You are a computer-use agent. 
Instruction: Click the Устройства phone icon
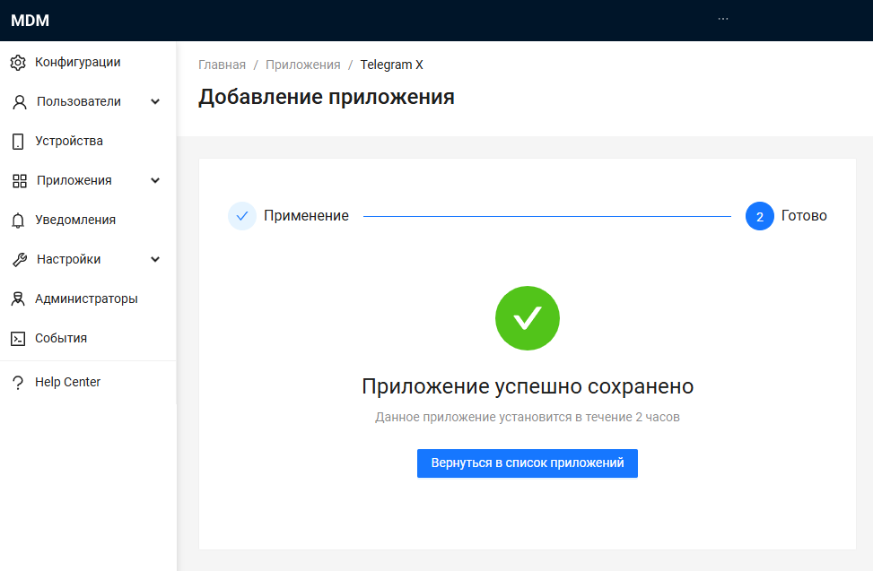coord(18,142)
